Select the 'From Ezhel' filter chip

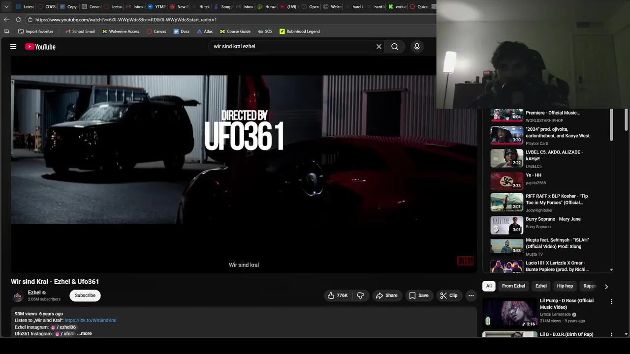point(513,286)
